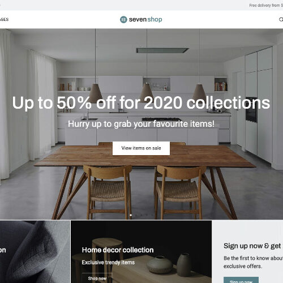Click the Exclusive trendy items caption
This screenshot has height=283, width=283.
pos(108,263)
